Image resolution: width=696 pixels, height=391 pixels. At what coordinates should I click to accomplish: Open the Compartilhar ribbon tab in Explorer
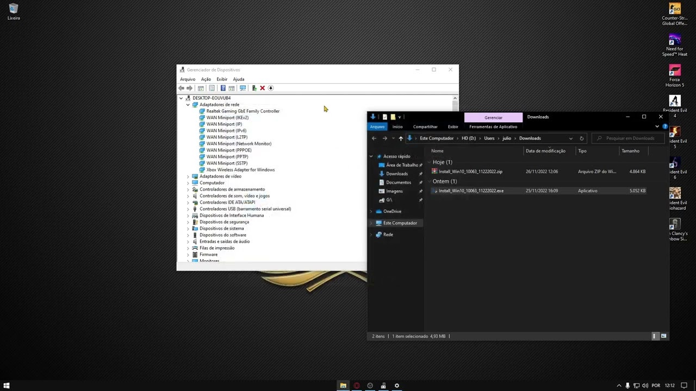click(425, 127)
